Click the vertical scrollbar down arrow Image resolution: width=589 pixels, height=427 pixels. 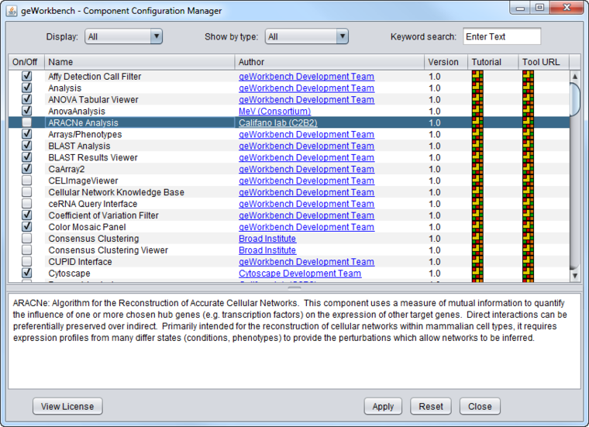575,275
